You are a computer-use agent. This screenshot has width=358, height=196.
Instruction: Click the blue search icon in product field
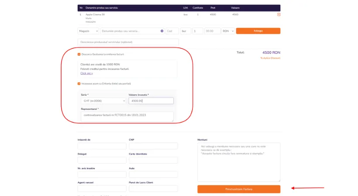point(162,31)
